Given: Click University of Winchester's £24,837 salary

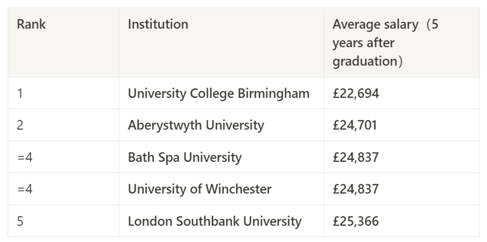Looking at the screenshot, I should tap(356, 189).
